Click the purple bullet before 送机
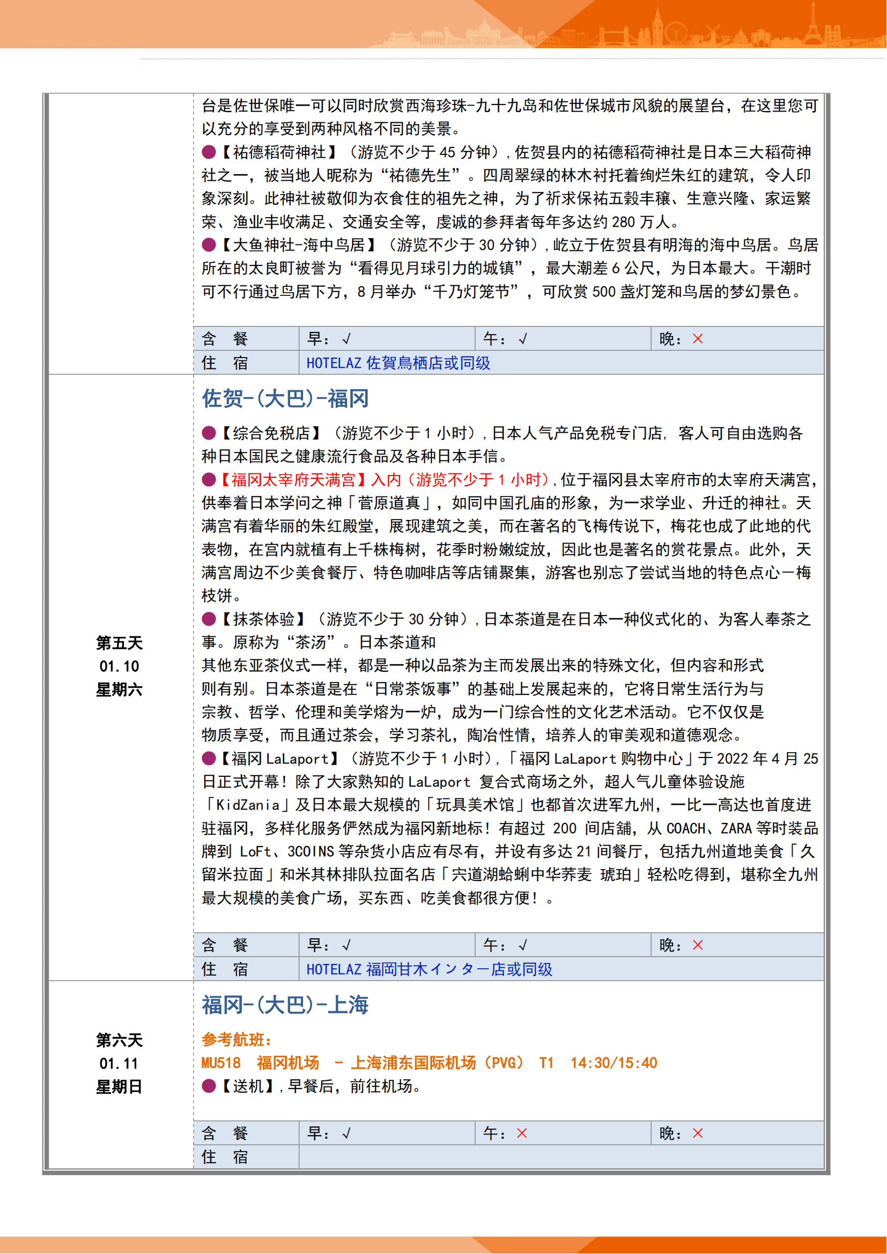 pos(209,1086)
